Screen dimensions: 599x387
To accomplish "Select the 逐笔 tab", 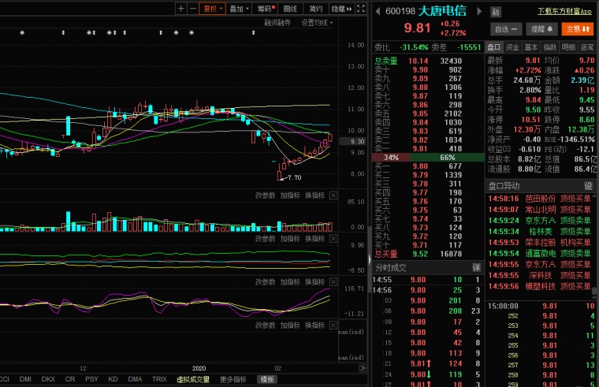I will click(x=587, y=47).
